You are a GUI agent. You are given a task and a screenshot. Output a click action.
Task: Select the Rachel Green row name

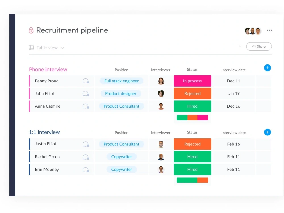coord(47,157)
